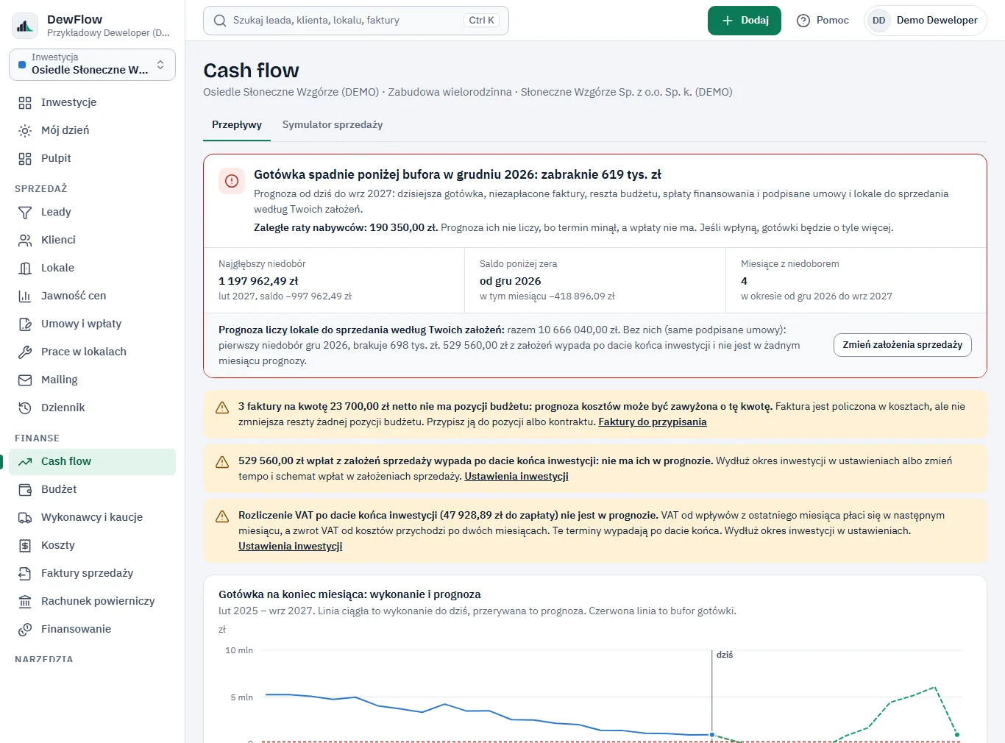Click the Lokale building icon
1005x743 pixels.
tap(25, 268)
